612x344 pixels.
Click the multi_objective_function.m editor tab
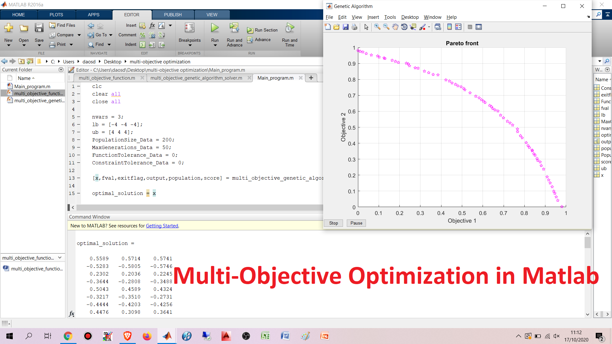pos(107,78)
